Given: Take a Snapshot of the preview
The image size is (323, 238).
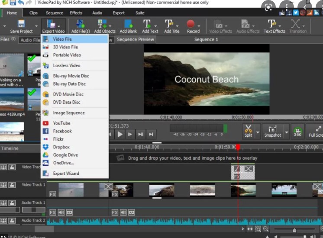Looking at the screenshot, I should click(x=272, y=131).
